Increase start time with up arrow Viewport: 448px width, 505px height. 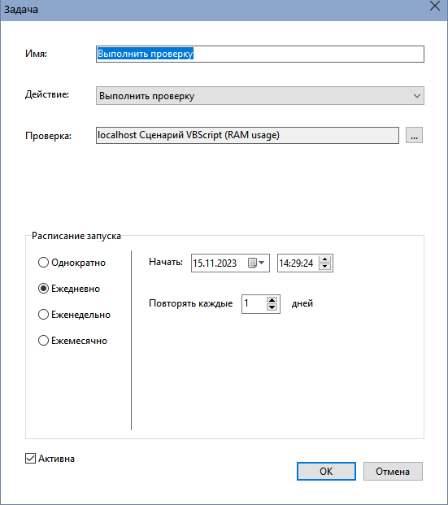pyautogui.click(x=324, y=259)
